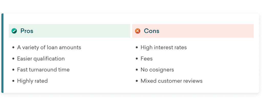Click bullet point before 'Highly rated'

[x=13, y=81]
